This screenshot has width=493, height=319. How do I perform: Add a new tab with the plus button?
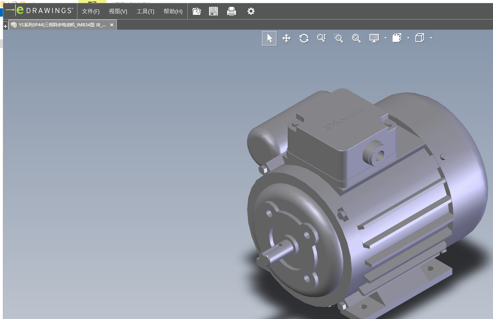pos(5,26)
